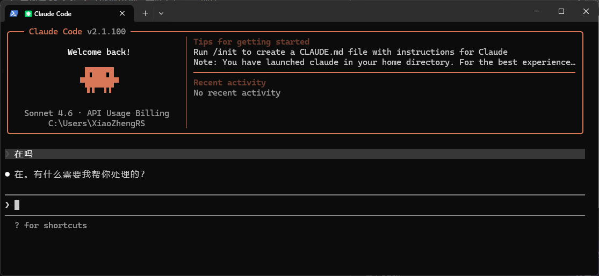Click the "Tips for getting started" heading
The image size is (599, 276).
pyautogui.click(x=251, y=41)
